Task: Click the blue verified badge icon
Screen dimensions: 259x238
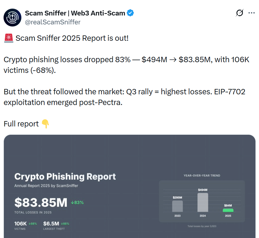Action: 130,13
